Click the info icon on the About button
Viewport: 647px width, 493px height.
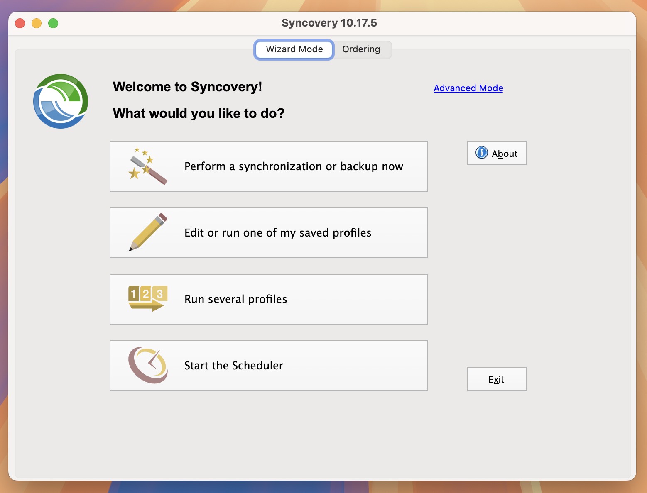coord(481,153)
